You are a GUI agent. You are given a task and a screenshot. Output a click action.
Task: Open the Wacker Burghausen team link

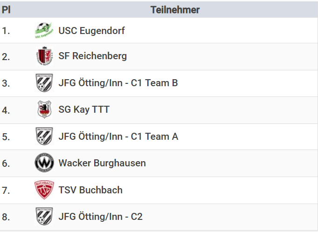pos(102,163)
